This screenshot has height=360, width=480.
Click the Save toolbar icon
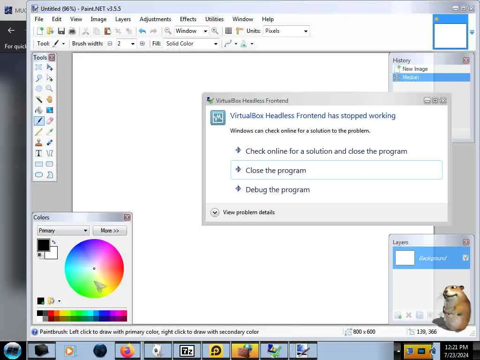click(x=61, y=31)
